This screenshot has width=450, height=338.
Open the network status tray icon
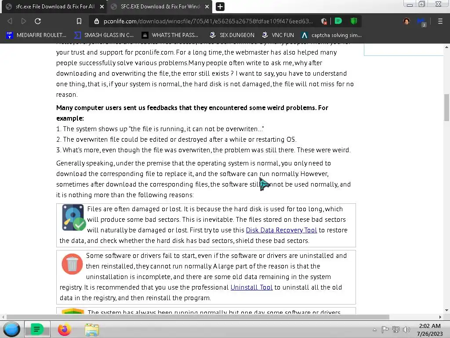click(x=396, y=330)
